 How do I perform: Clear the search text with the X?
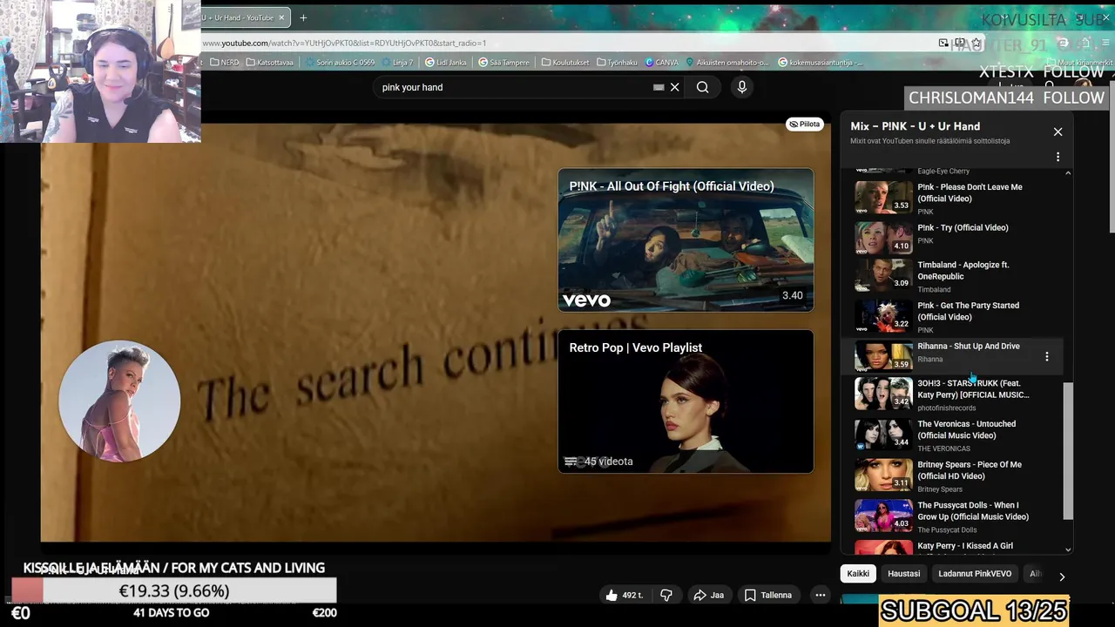[674, 87]
